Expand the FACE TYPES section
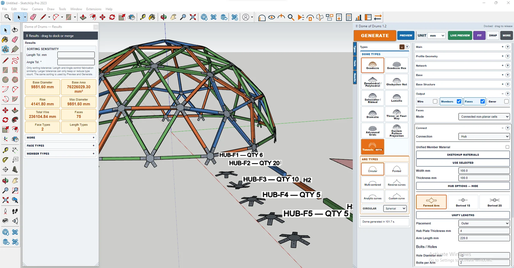This screenshot has height=268, width=514. (x=60, y=146)
